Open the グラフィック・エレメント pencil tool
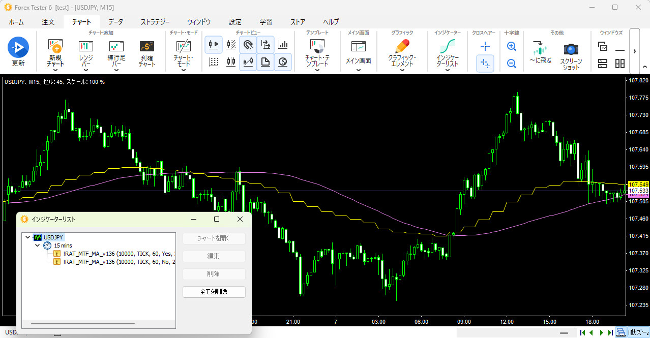Screen dimensions: 650x338 tap(402, 46)
